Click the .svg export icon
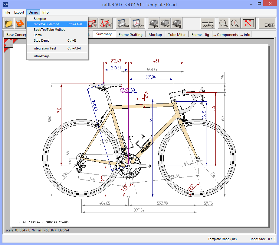 (177, 23)
